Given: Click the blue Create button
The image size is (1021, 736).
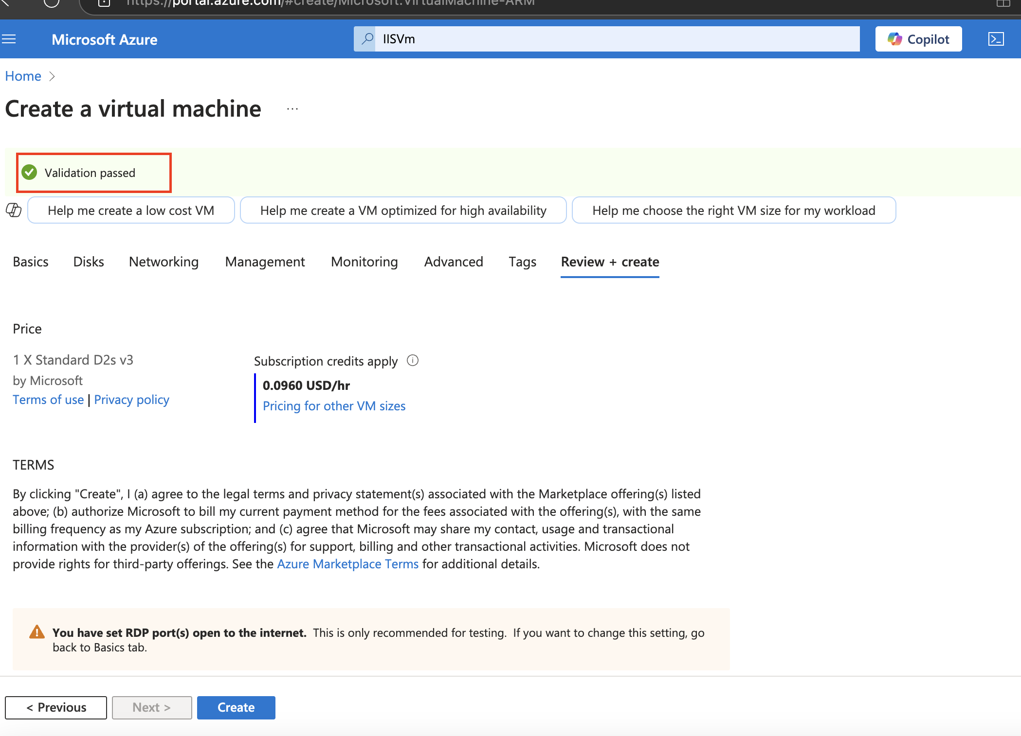Looking at the screenshot, I should tap(236, 707).
